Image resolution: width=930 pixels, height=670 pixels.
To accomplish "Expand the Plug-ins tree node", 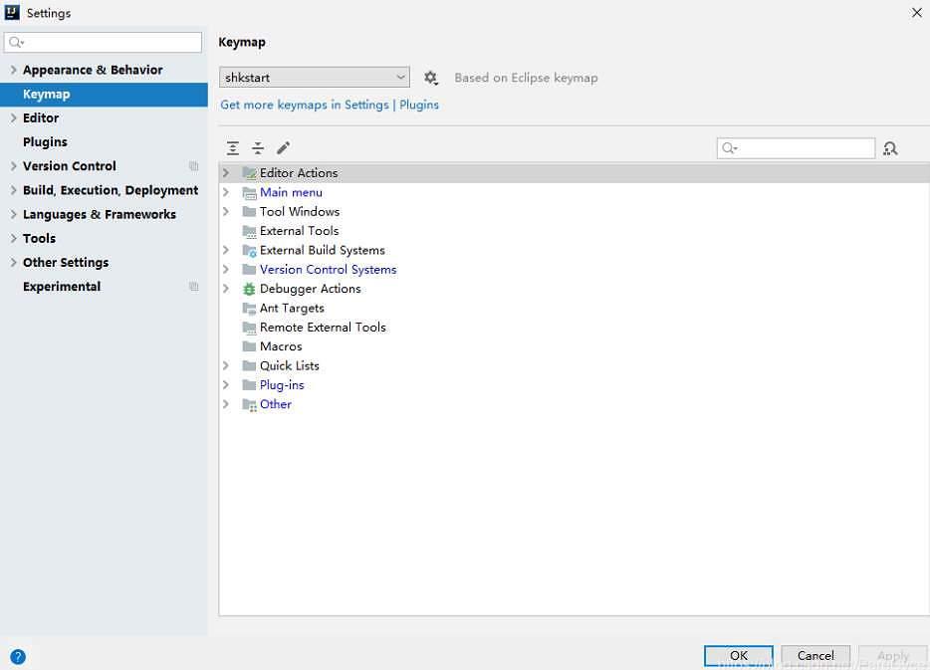I will (x=226, y=385).
